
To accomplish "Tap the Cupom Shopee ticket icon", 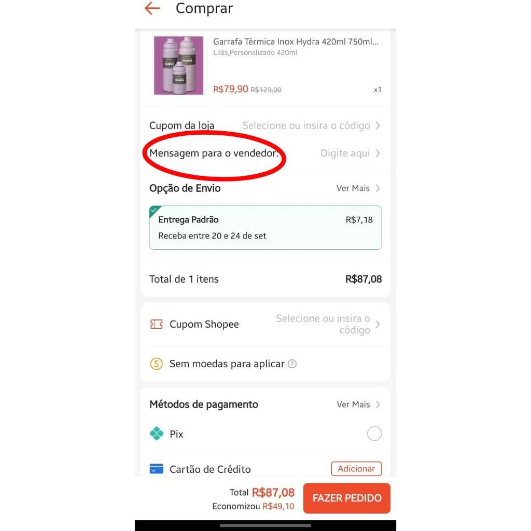I will 156,325.
